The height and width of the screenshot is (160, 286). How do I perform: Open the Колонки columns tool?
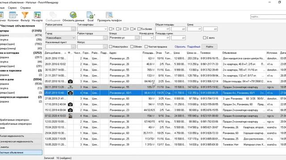click(x=13, y=16)
